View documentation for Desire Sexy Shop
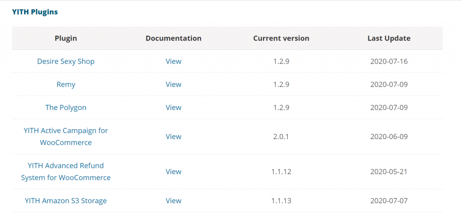Screen dimensions: 462x214 coord(174,61)
